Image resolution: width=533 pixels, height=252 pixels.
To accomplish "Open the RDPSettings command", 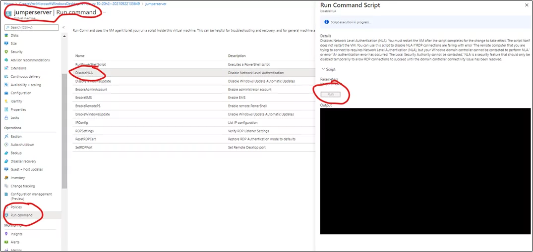I will [84, 131].
